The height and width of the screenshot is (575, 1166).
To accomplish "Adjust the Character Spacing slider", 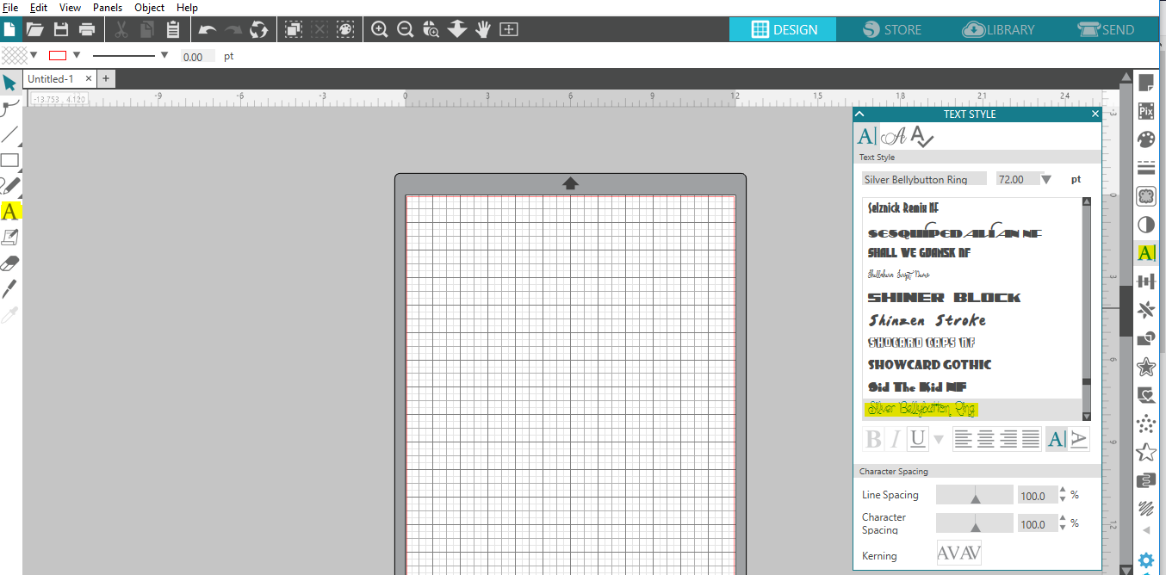I will click(x=974, y=523).
